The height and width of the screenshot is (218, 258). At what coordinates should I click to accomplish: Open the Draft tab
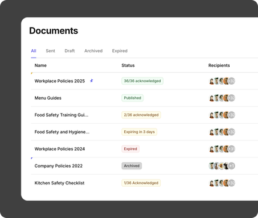[70, 51]
